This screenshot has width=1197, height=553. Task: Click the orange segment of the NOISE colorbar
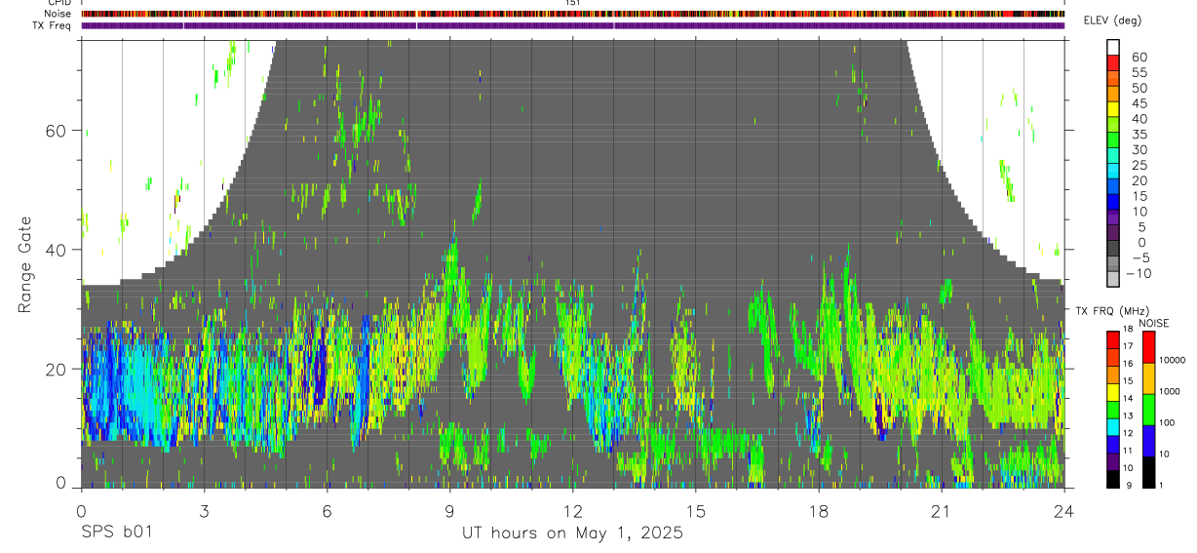(x=1147, y=377)
